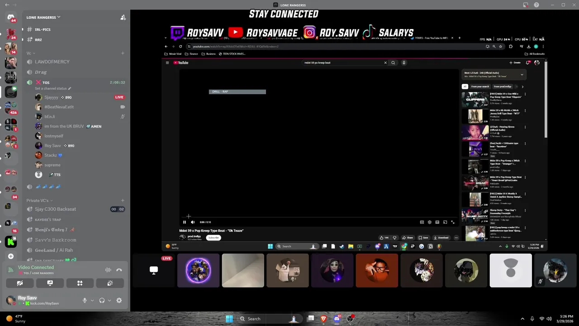Open the server icon with 14 badge

[11, 48]
